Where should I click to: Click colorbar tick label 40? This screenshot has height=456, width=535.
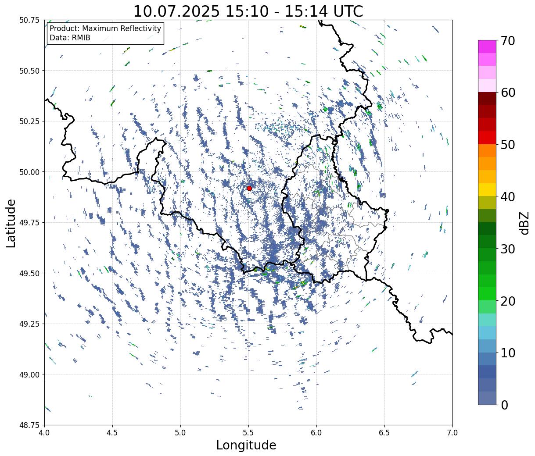(x=507, y=197)
